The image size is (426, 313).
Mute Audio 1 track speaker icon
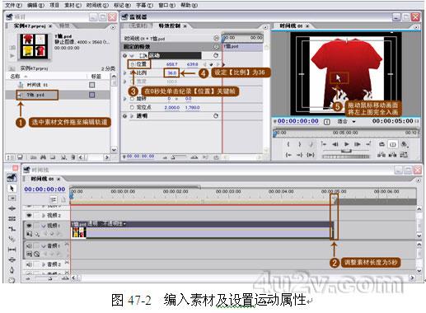click(x=29, y=245)
